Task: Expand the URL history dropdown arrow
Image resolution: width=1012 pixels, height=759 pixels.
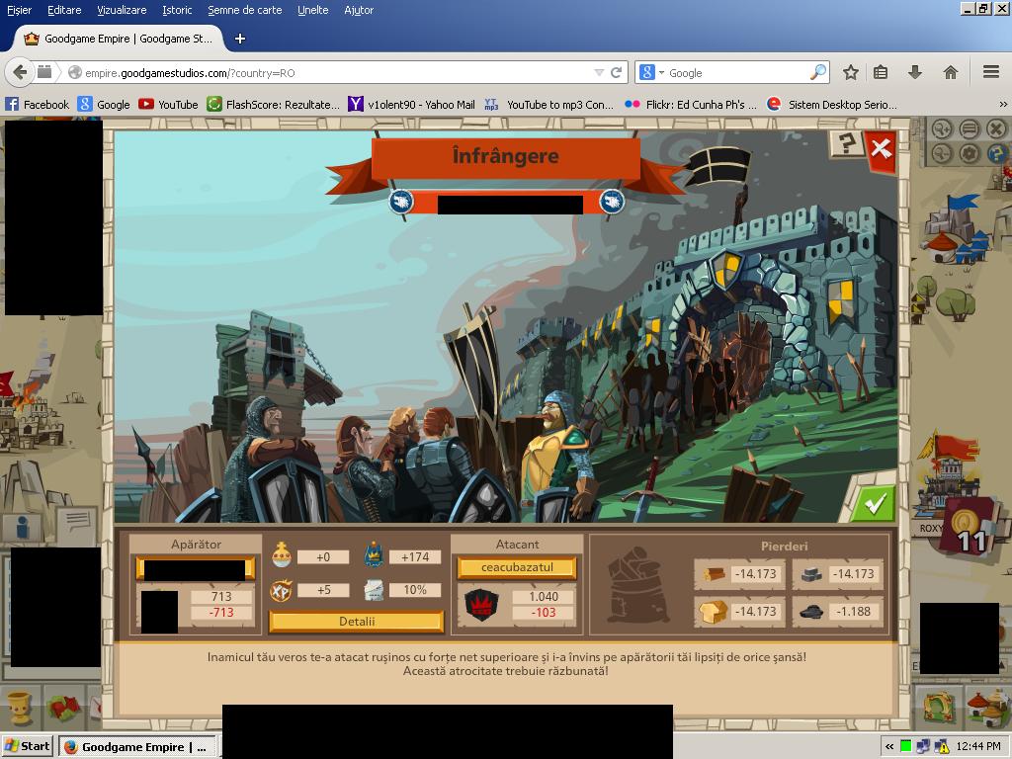Action: tap(599, 72)
